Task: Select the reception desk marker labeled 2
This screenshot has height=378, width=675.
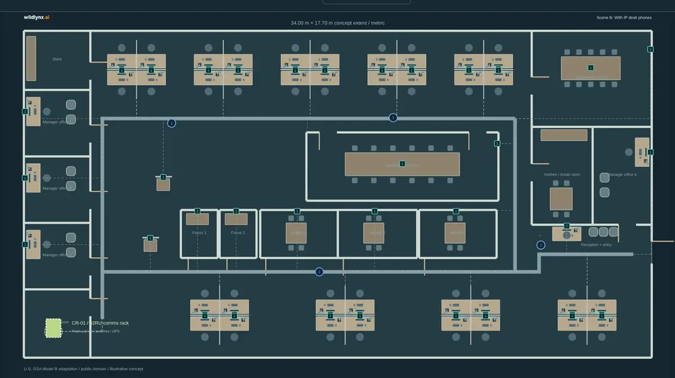Action: click(x=566, y=226)
